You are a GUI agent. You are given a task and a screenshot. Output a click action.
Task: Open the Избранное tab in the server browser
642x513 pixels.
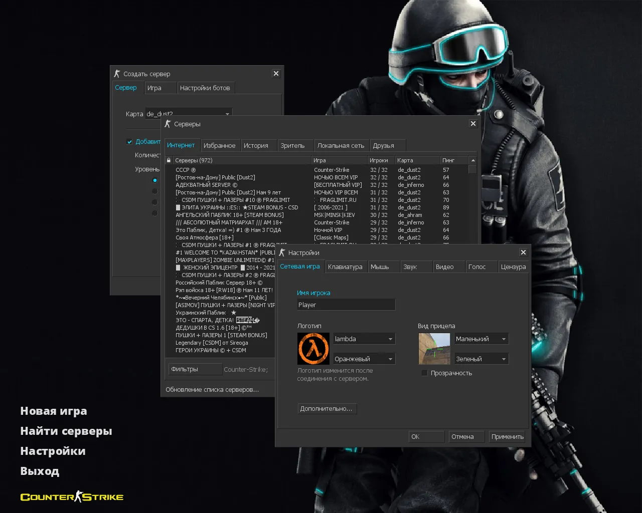220,145
